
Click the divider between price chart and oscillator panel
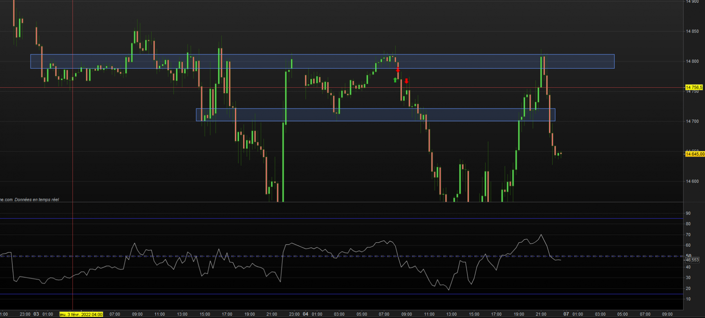342,202
